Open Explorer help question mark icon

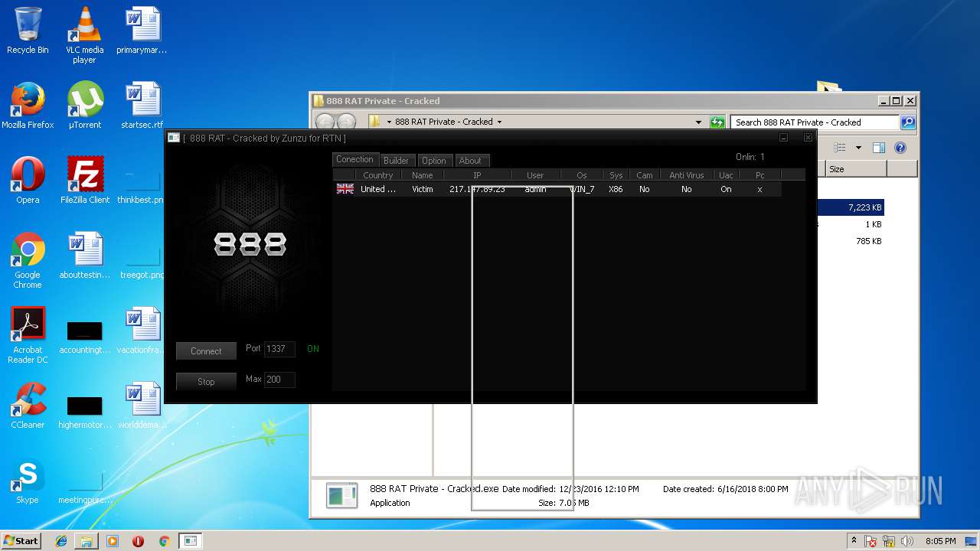[x=900, y=148]
